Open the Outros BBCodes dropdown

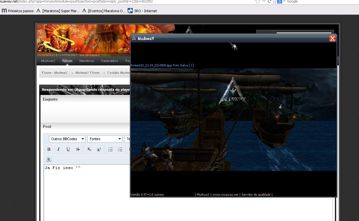click(x=67, y=139)
